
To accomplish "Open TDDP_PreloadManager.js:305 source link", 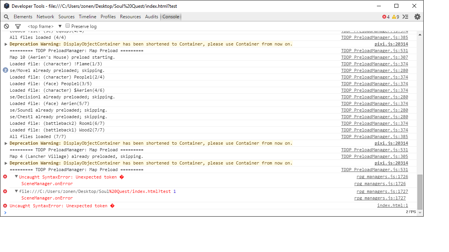I will point(375,156).
